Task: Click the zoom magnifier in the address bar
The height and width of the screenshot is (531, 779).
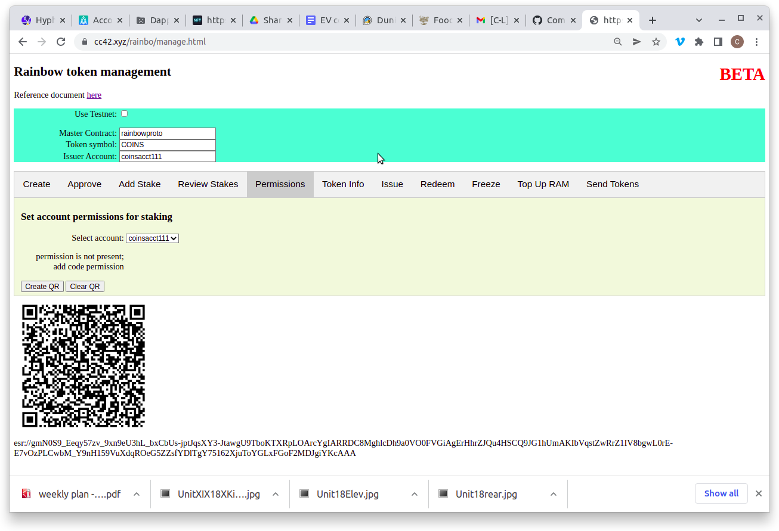Action: 617,42
